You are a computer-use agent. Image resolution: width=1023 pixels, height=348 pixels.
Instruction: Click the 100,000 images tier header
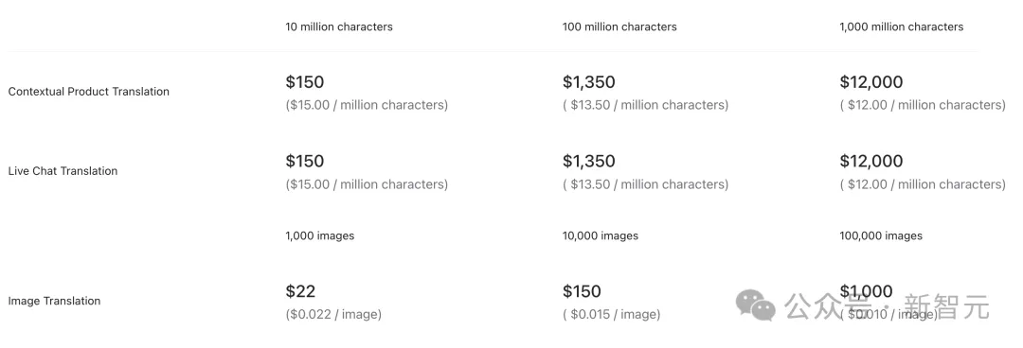(881, 235)
